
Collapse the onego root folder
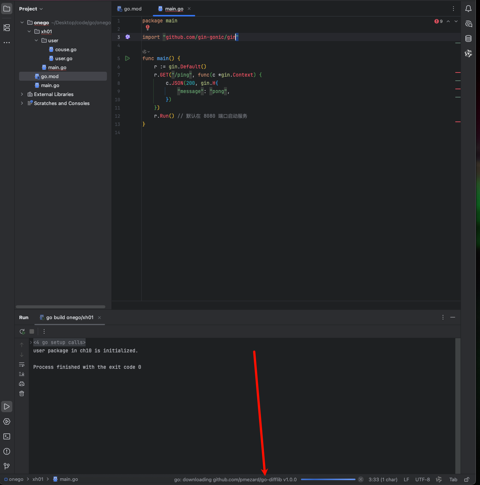[x=22, y=22]
